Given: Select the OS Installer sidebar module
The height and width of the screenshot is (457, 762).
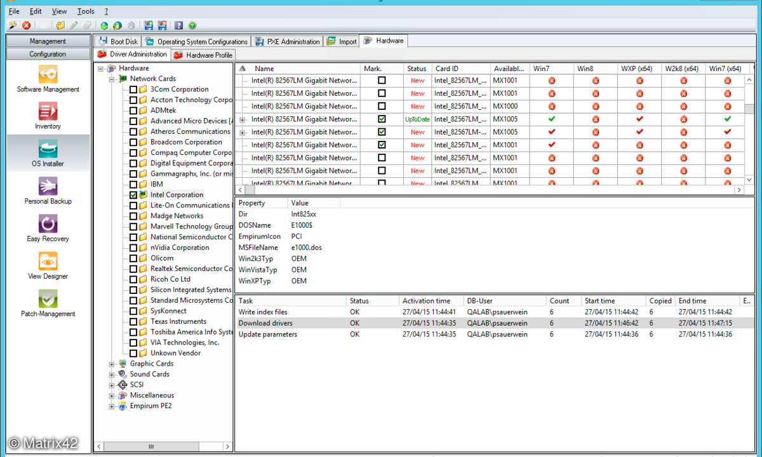Looking at the screenshot, I should (48, 154).
